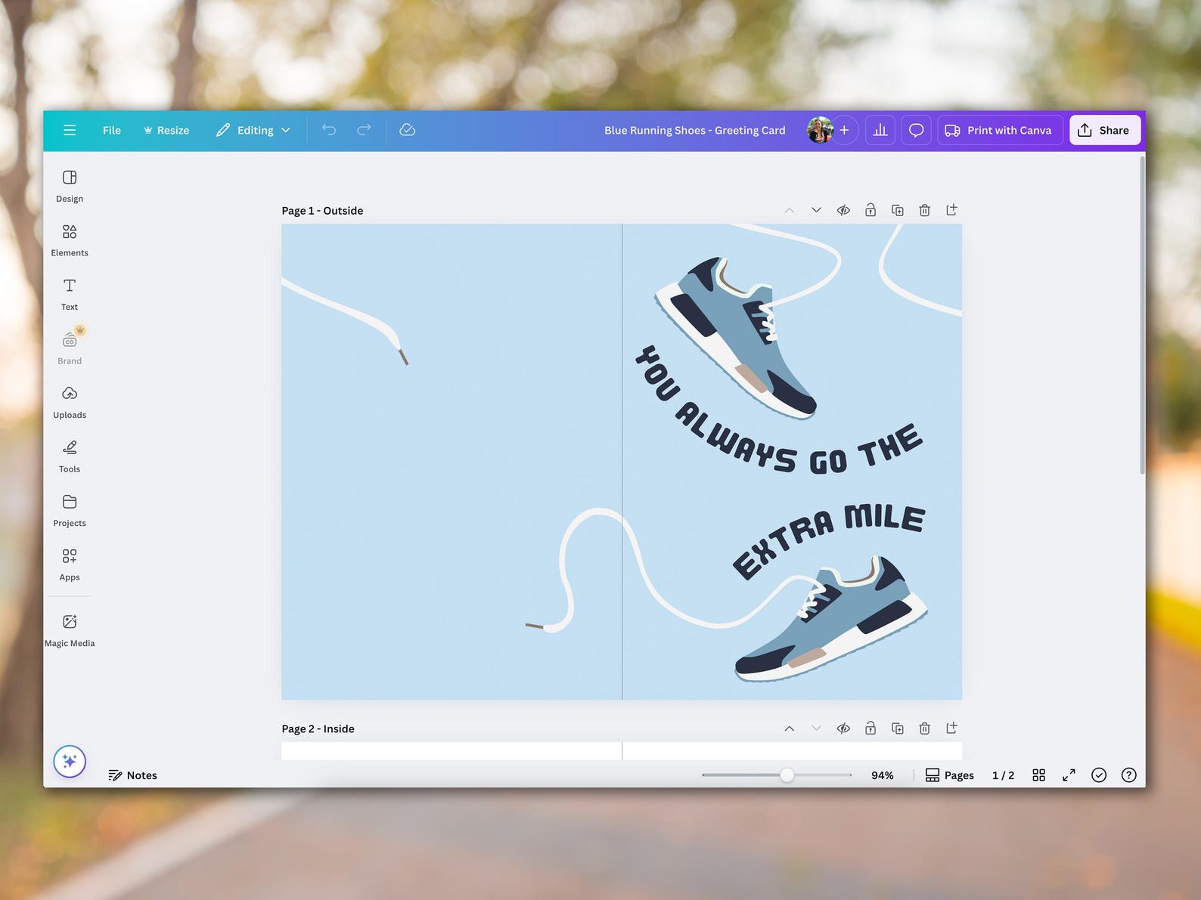Click the design title Blue Running Shoes
The width and height of the screenshot is (1201, 900).
[x=694, y=130]
